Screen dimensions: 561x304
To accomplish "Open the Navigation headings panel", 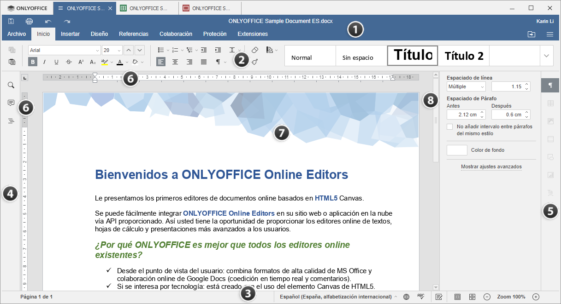I will coord(10,120).
